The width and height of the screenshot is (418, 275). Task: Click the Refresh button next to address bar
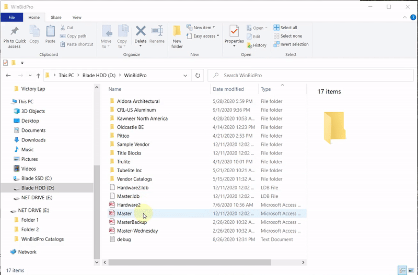198,75
